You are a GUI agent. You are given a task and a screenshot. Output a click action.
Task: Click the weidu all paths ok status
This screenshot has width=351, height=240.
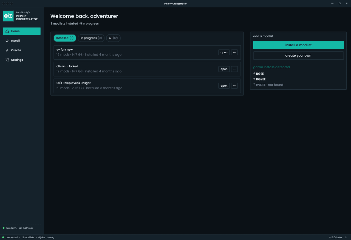pyautogui.click(x=18, y=228)
